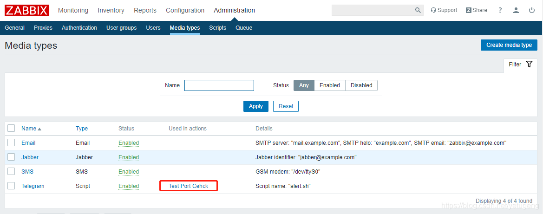Go to Authentication submenu
Screen dimensions: 543x214
click(79, 28)
